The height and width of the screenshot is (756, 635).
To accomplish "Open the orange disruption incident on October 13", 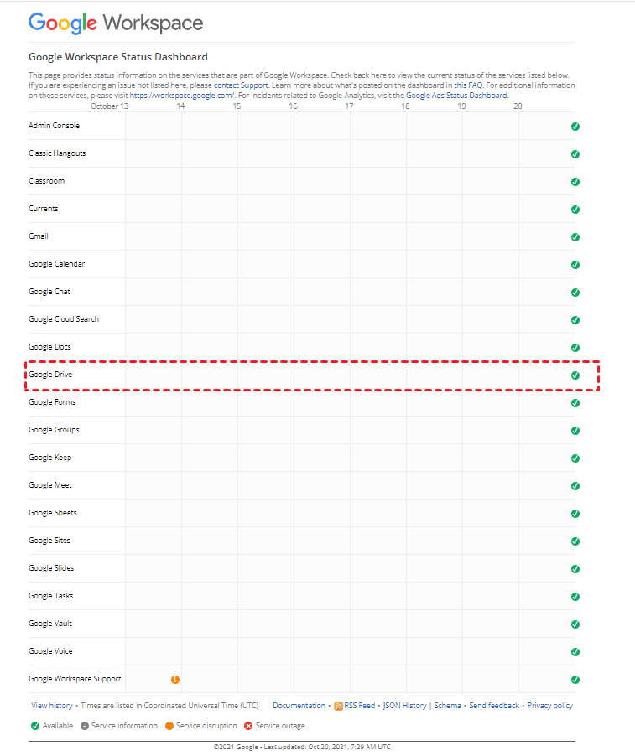I will pyautogui.click(x=175, y=680).
